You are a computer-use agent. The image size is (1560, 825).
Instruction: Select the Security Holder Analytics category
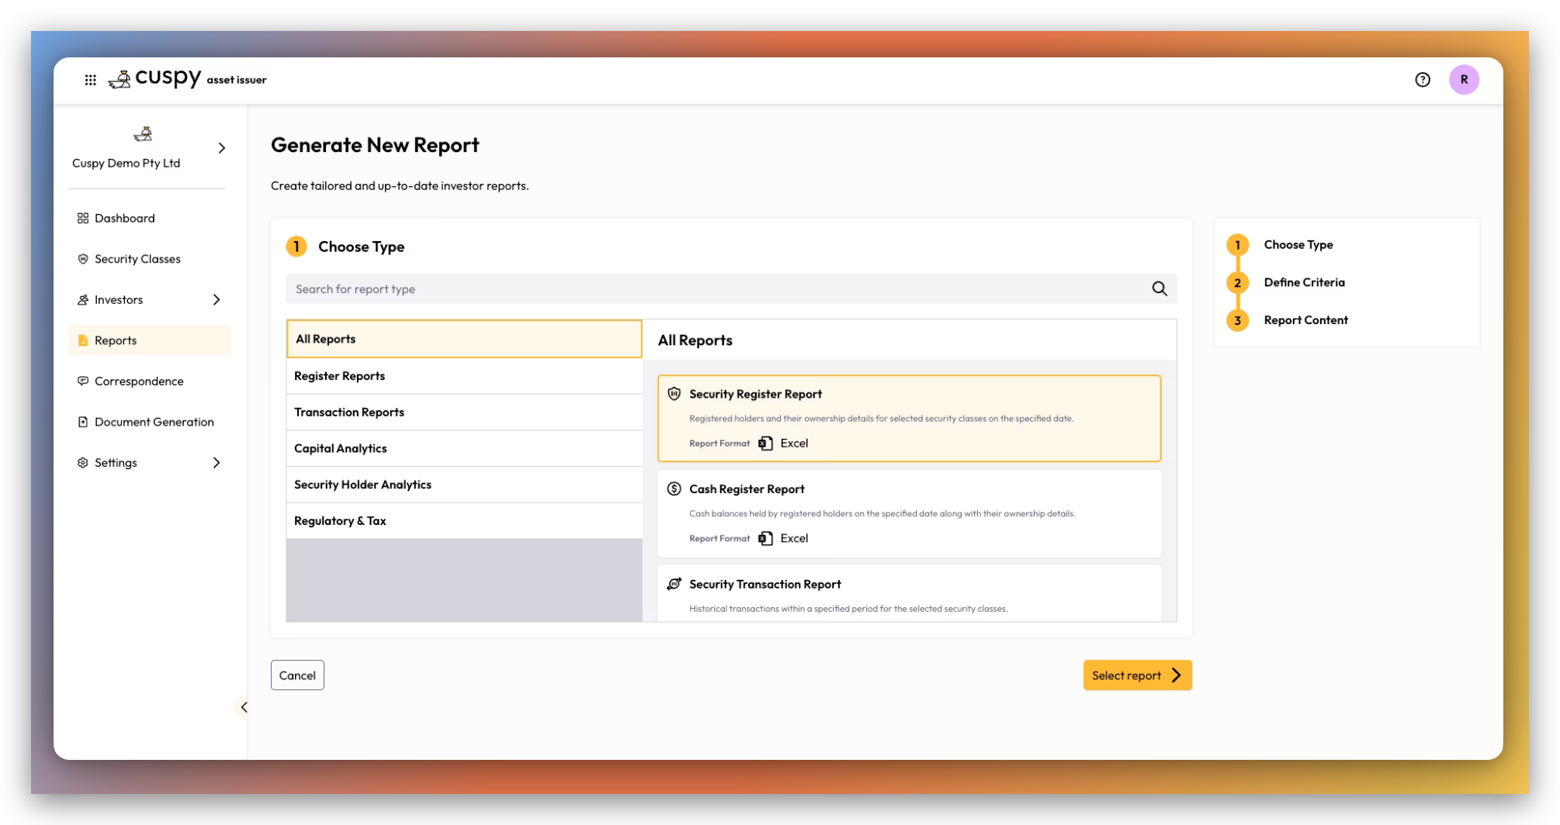click(464, 485)
